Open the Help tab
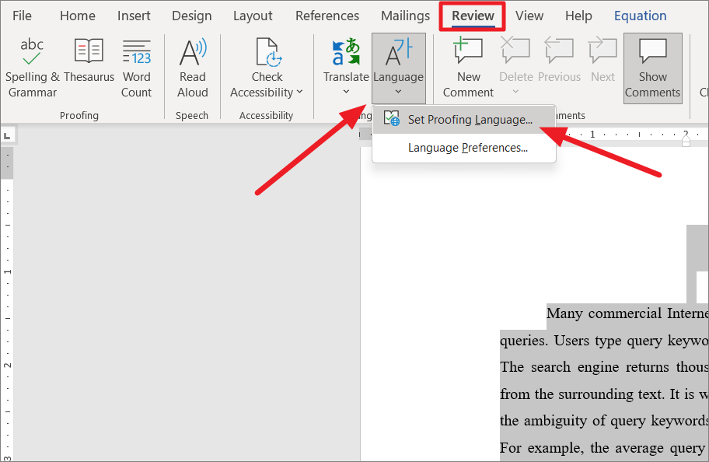Screen dimensions: 709x462 (x=578, y=16)
